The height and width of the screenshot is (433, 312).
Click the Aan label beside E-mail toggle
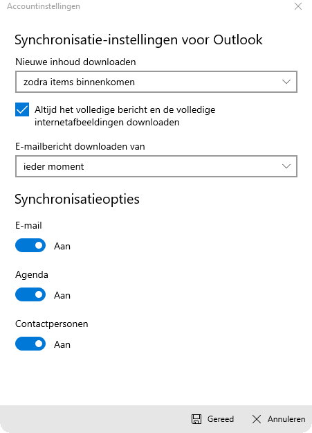coord(62,246)
